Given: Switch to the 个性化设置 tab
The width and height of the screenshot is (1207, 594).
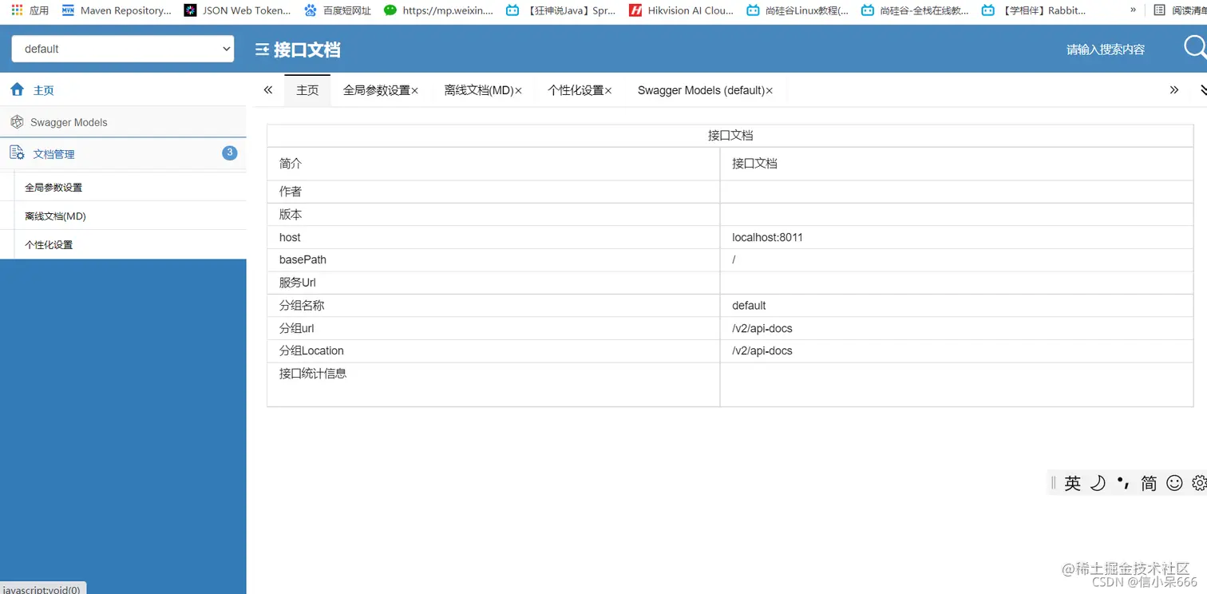Looking at the screenshot, I should (576, 90).
